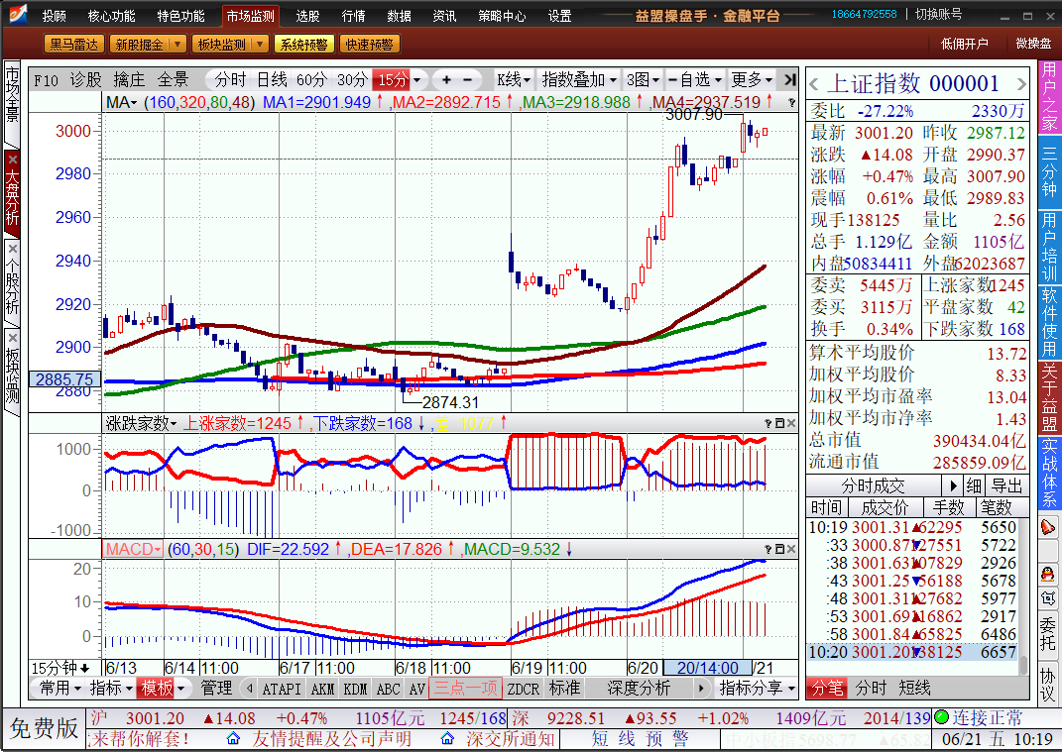
Task: Click the 黑马雷达 button
Action: (x=73, y=45)
